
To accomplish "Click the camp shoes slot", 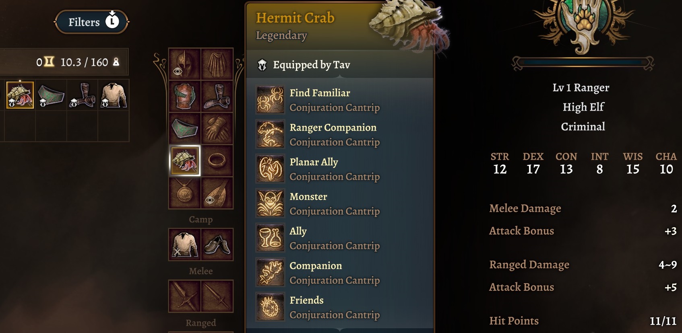I will click(217, 245).
